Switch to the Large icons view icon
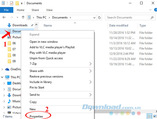The image size is (157, 119). pos(155,116)
